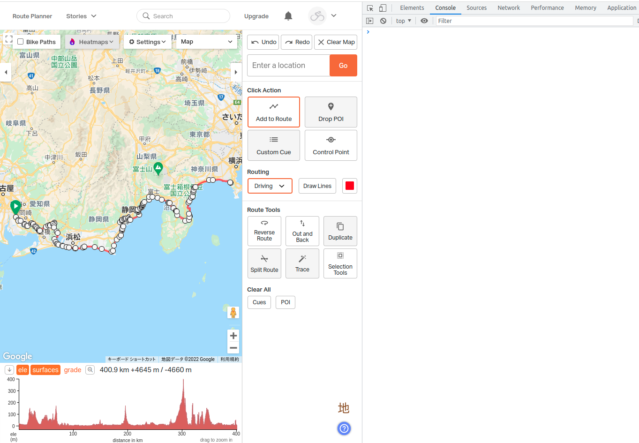Click the green route start marker

(x=15, y=207)
